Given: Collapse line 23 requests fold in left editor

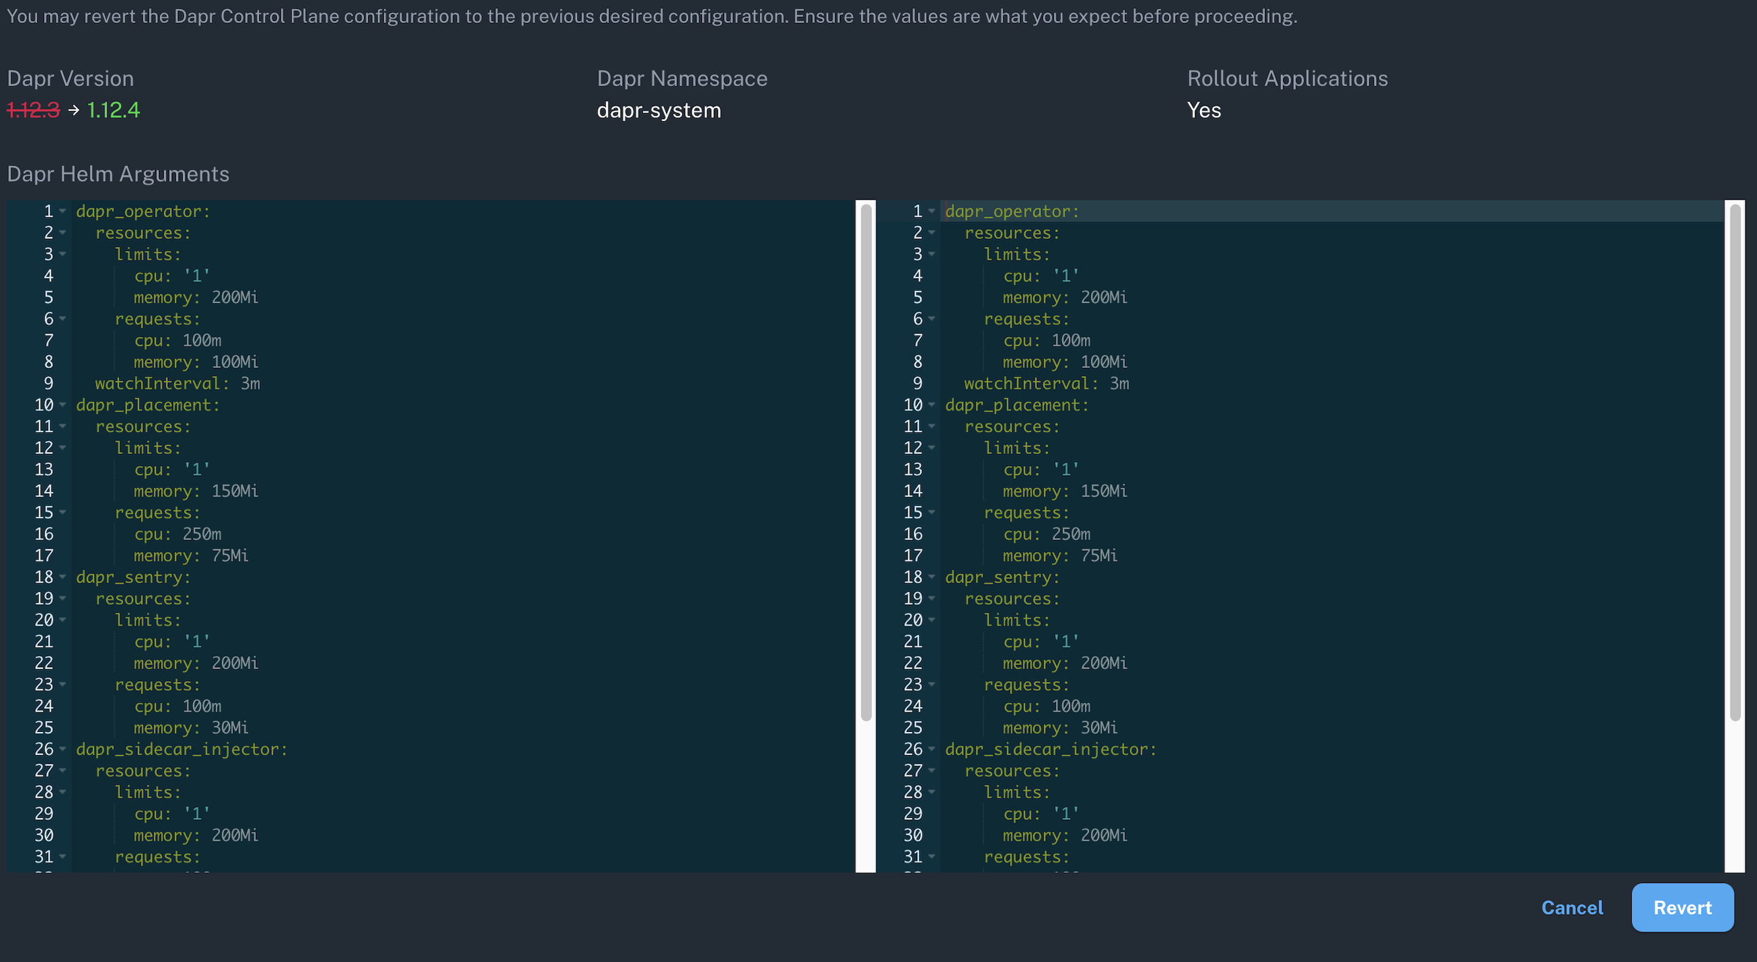Looking at the screenshot, I should tap(63, 684).
